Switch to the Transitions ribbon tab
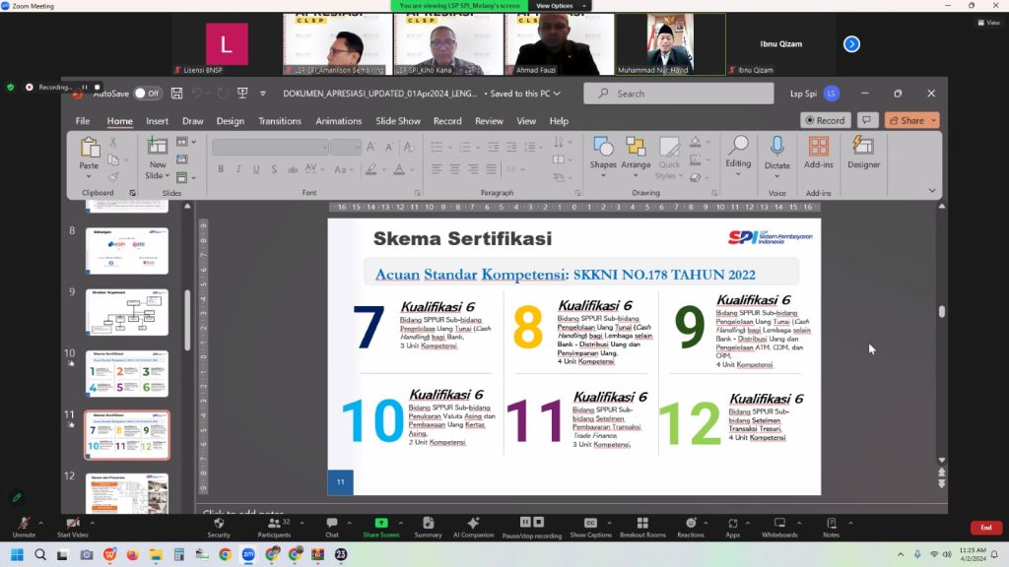Image resolution: width=1009 pixels, height=567 pixels. 279,121
